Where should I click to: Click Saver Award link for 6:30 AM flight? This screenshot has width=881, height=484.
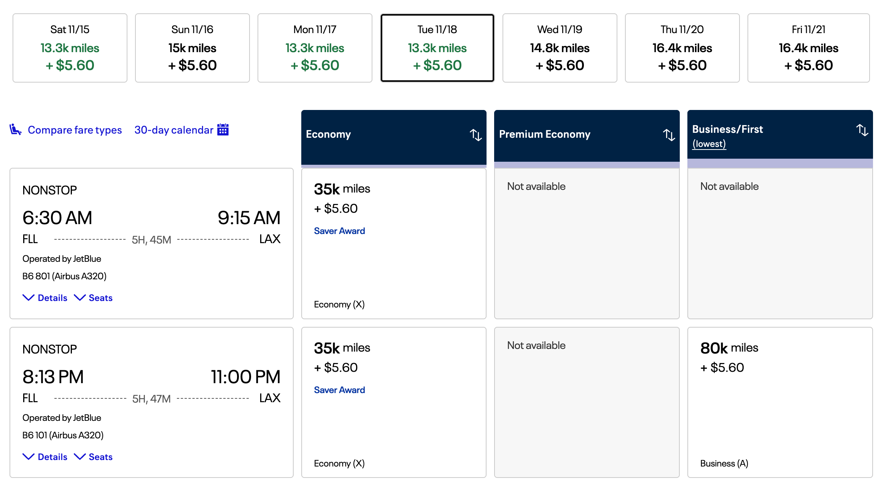[339, 231]
